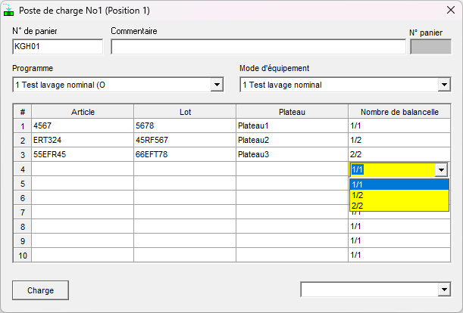Viewport: 463px width, 313px height.
Task: Expand the Programme dropdown
Action: coord(217,85)
